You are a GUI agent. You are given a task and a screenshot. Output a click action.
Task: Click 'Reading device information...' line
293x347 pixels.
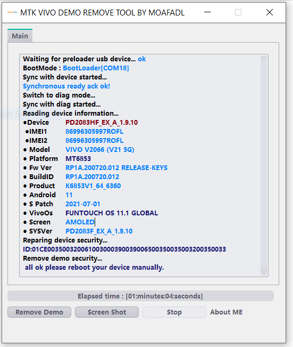71,114
